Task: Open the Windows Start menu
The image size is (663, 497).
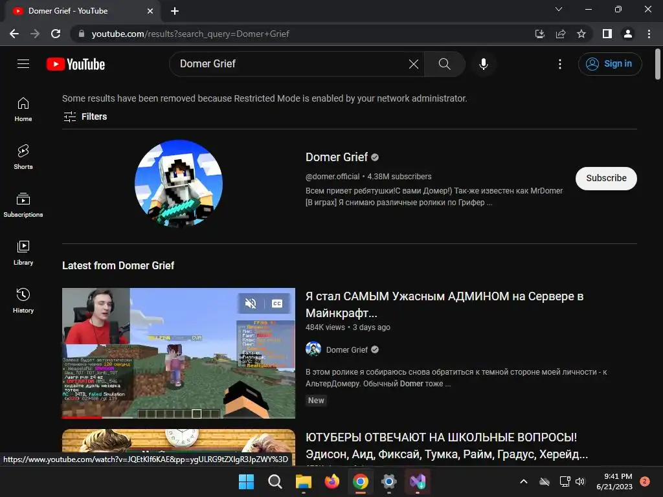Action: tap(246, 481)
